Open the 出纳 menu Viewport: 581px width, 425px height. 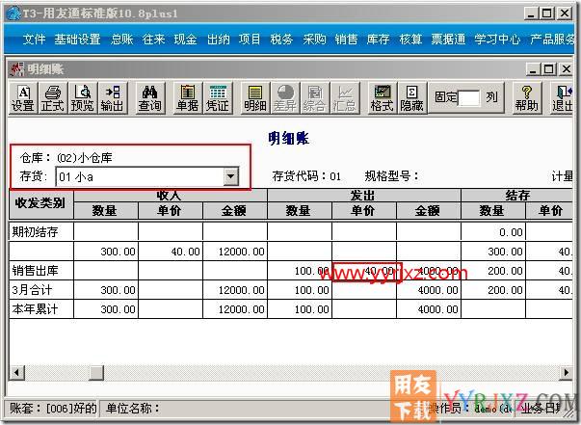(x=219, y=40)
